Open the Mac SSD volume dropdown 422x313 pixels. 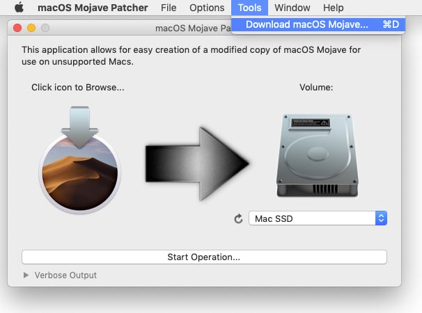click(318, 218)
